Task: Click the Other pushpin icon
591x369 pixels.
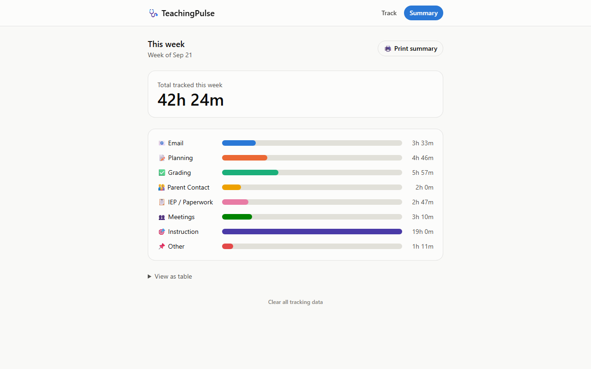Action: [x=162, y=246]
